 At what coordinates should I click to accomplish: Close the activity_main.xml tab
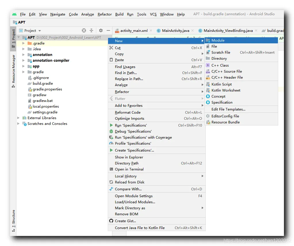151,30
